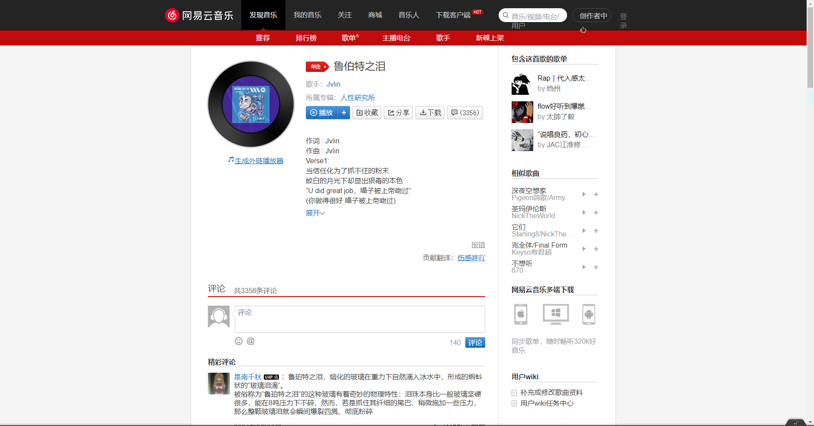Image resolution: width=814 pixels, height=426 pixels.
Task: Click the search magnifier icon
Action: [505, 15]
